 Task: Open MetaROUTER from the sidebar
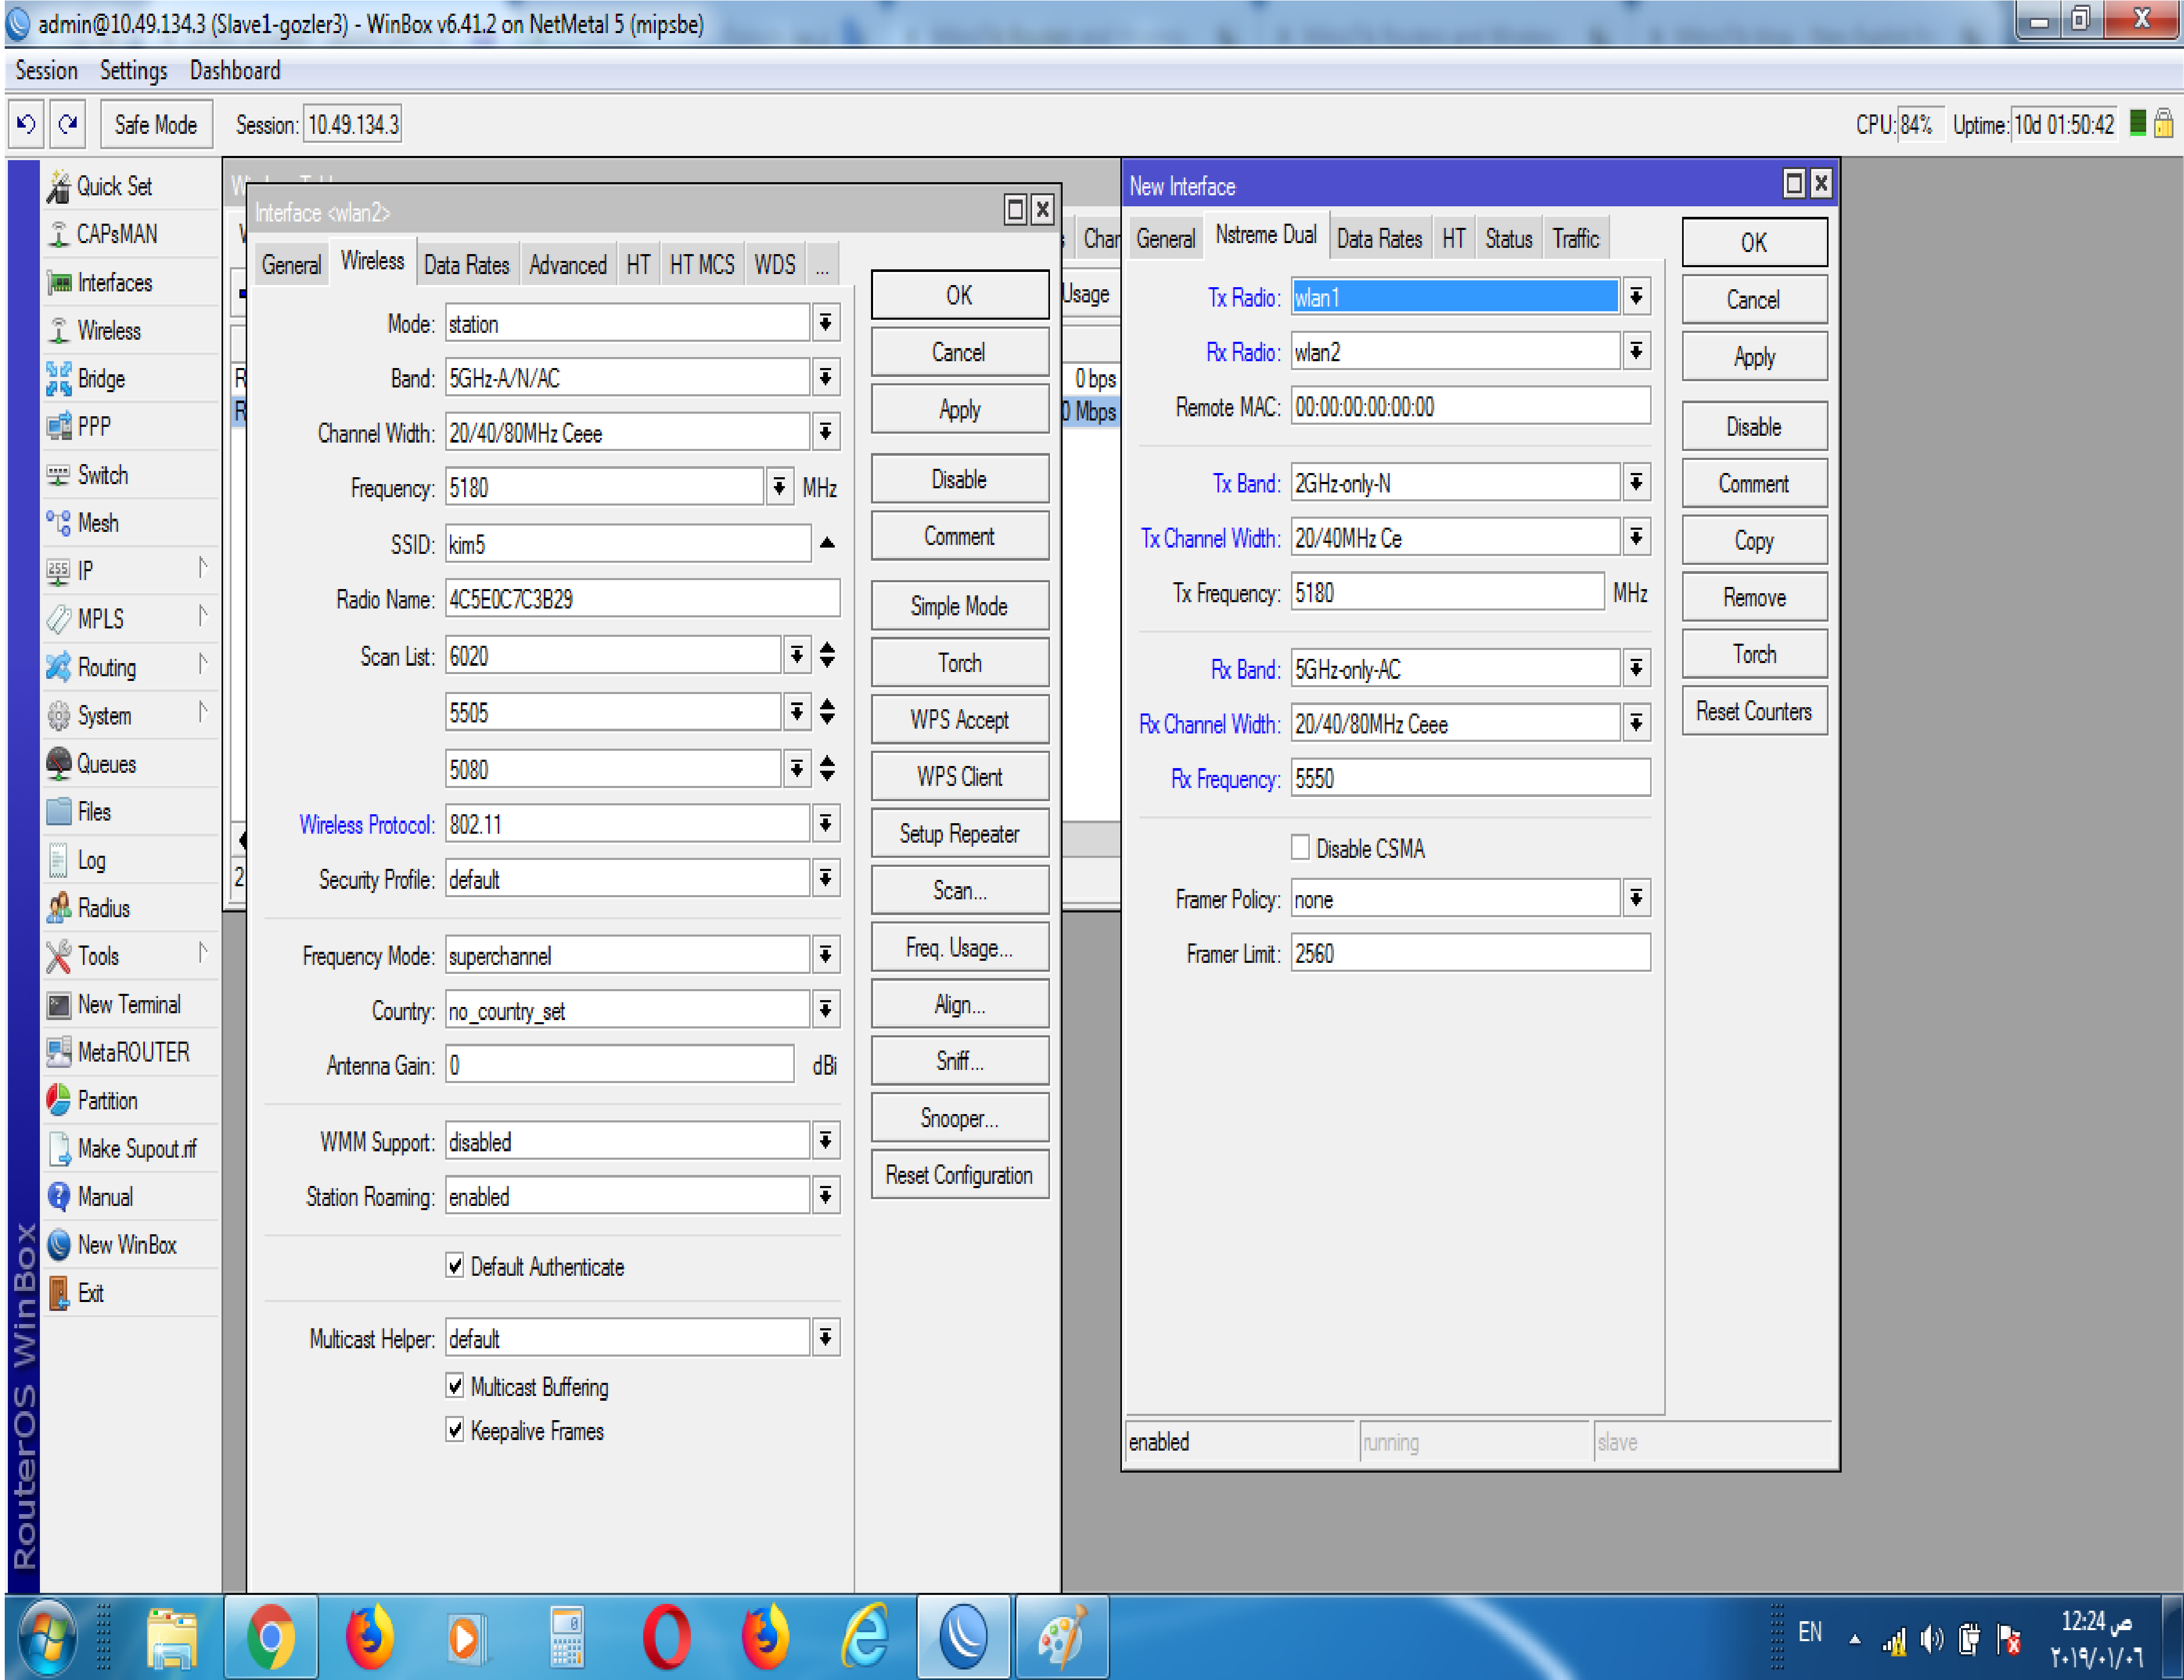click(133, 1052)
